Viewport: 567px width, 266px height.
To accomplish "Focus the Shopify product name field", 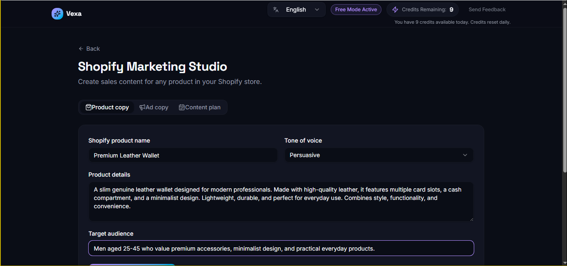I will click(183, 155).
